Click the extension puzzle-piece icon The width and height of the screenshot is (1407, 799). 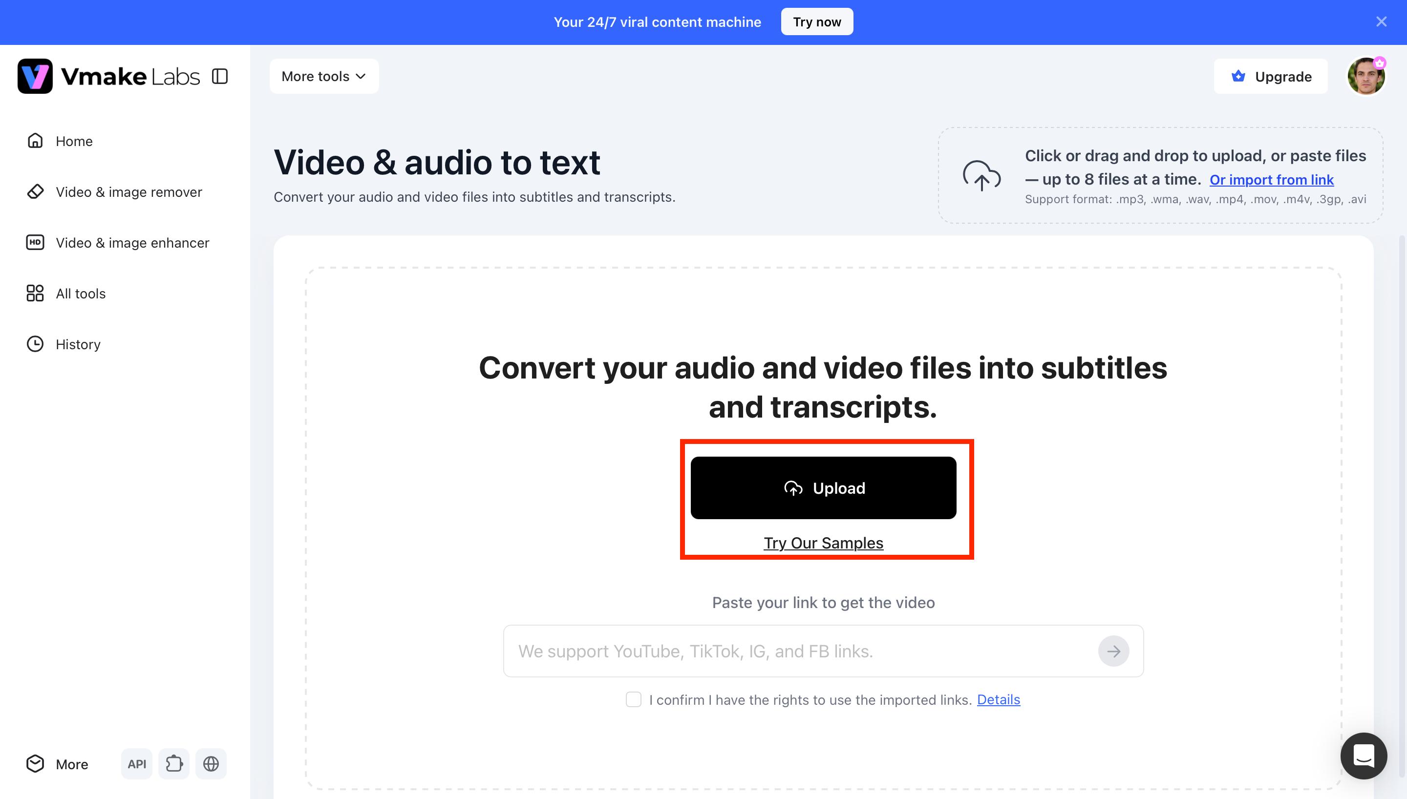[174, 764]
